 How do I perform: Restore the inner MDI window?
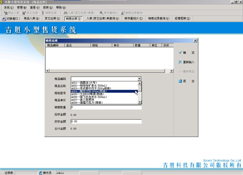pyautogui.click(x=236, y=2)
